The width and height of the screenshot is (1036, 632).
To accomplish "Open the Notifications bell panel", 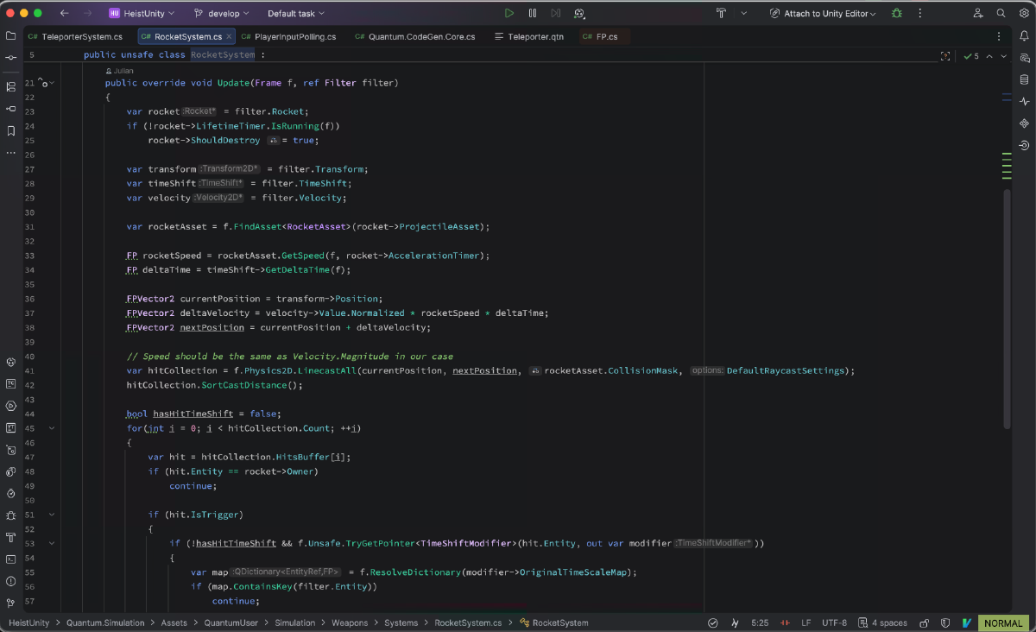I will (x=1024, y=36).
